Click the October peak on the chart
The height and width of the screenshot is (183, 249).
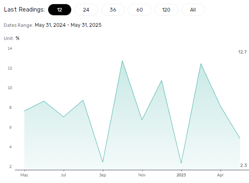(x=122, y=61)
